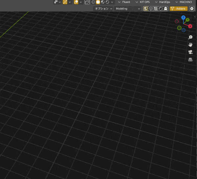Click the pan view hand icon
Viewport: 197px width, 179px height.
pos(190,45)
